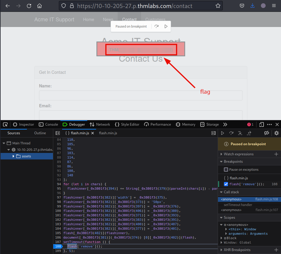
Task: Bookmark this page with star icon
Action: [x=218, y=6]
